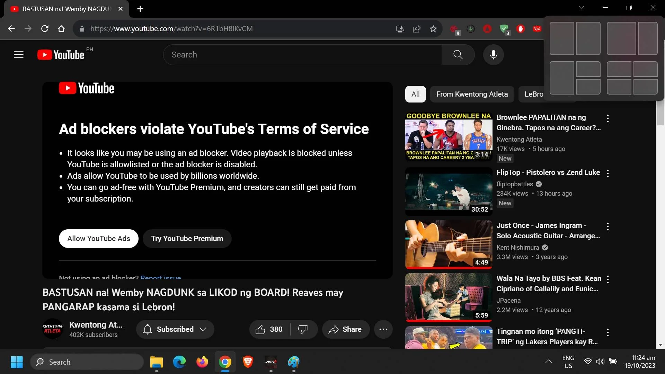Share the video with the Share button
The width and height of the screenshot is (665, 374).
point(346,329)
